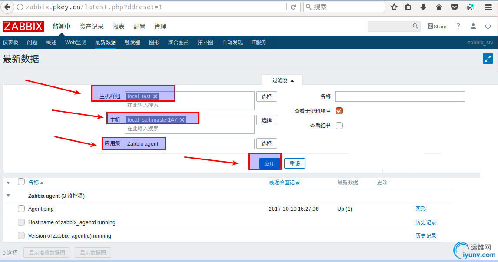Bookmark page with star icon
Image resolution: width=498 pixels, height=262 pixels.
(394, 7)
